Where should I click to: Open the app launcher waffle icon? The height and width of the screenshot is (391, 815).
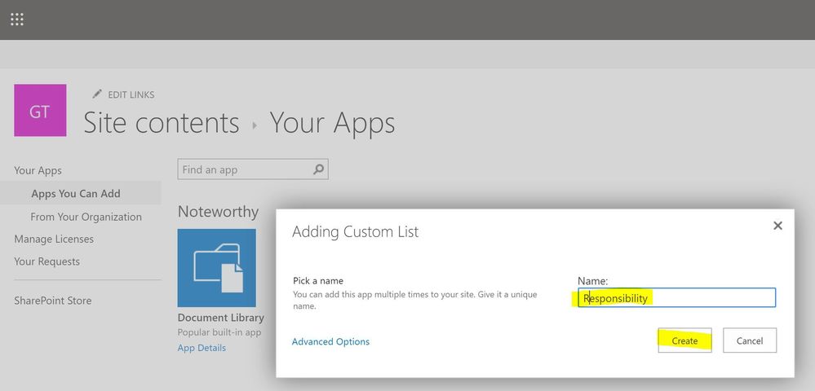click(x=17, y=20)
